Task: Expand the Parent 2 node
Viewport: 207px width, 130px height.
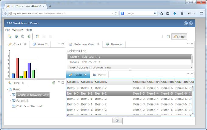Action: [10, 101]
